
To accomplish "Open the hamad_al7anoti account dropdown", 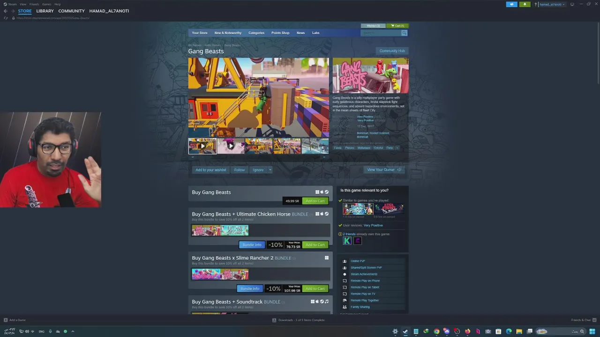I will pyautogui.click(x=552, y=4).
